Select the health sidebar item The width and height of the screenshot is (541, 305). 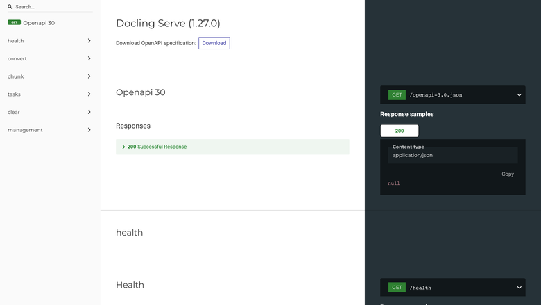15,41
